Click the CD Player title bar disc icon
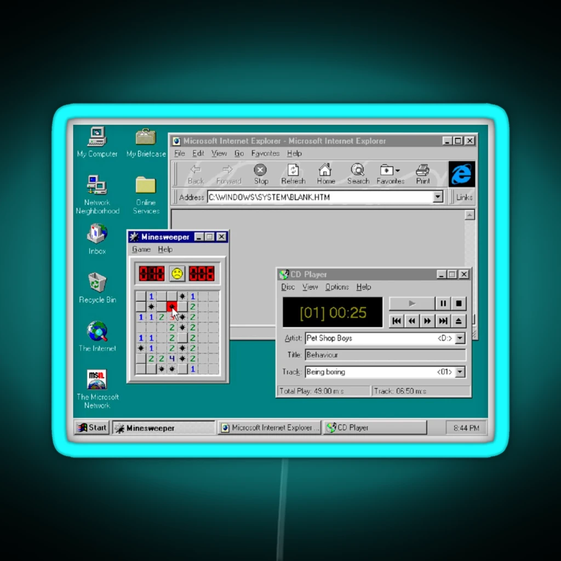 284,274
